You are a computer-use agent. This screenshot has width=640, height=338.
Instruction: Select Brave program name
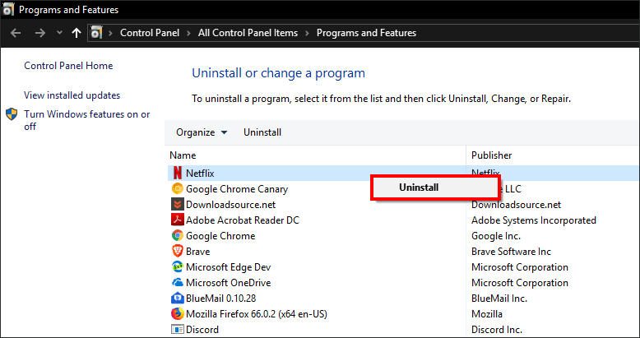(x=198, y=252)
